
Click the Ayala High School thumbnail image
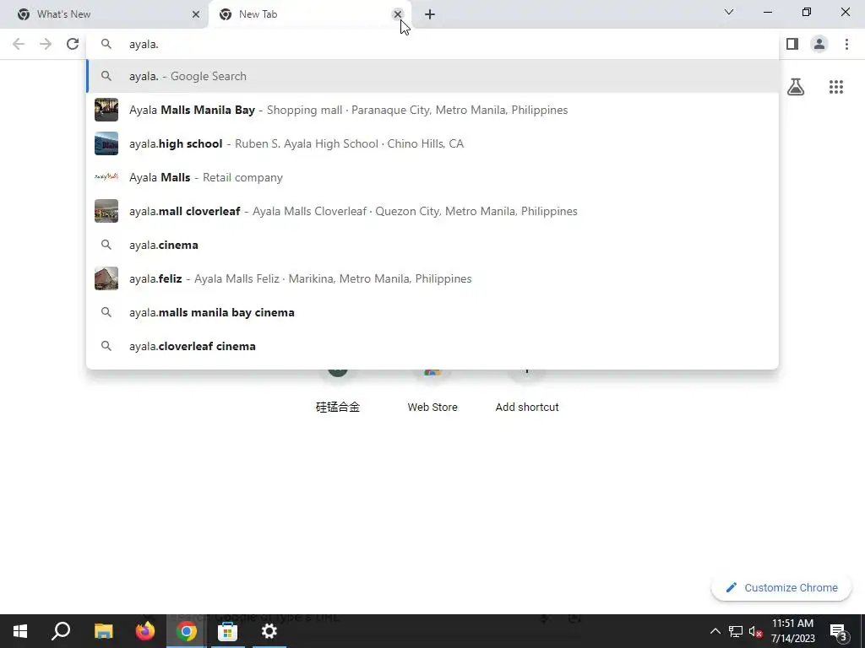(x=106, y=143)
